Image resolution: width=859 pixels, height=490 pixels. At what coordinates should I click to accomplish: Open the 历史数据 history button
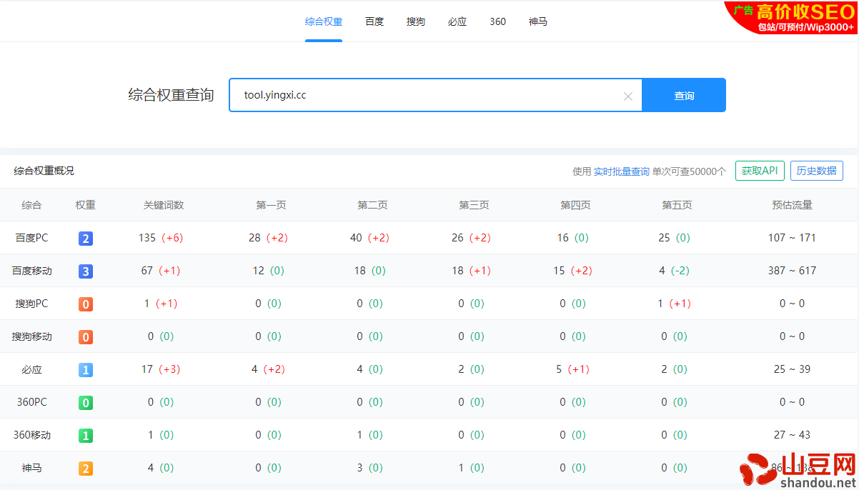(x=816, y=171)
